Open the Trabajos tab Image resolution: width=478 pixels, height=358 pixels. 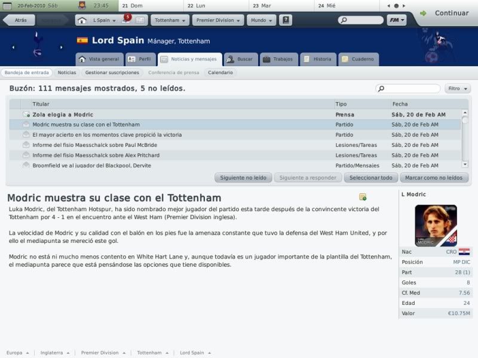click(x=278, y=59)
